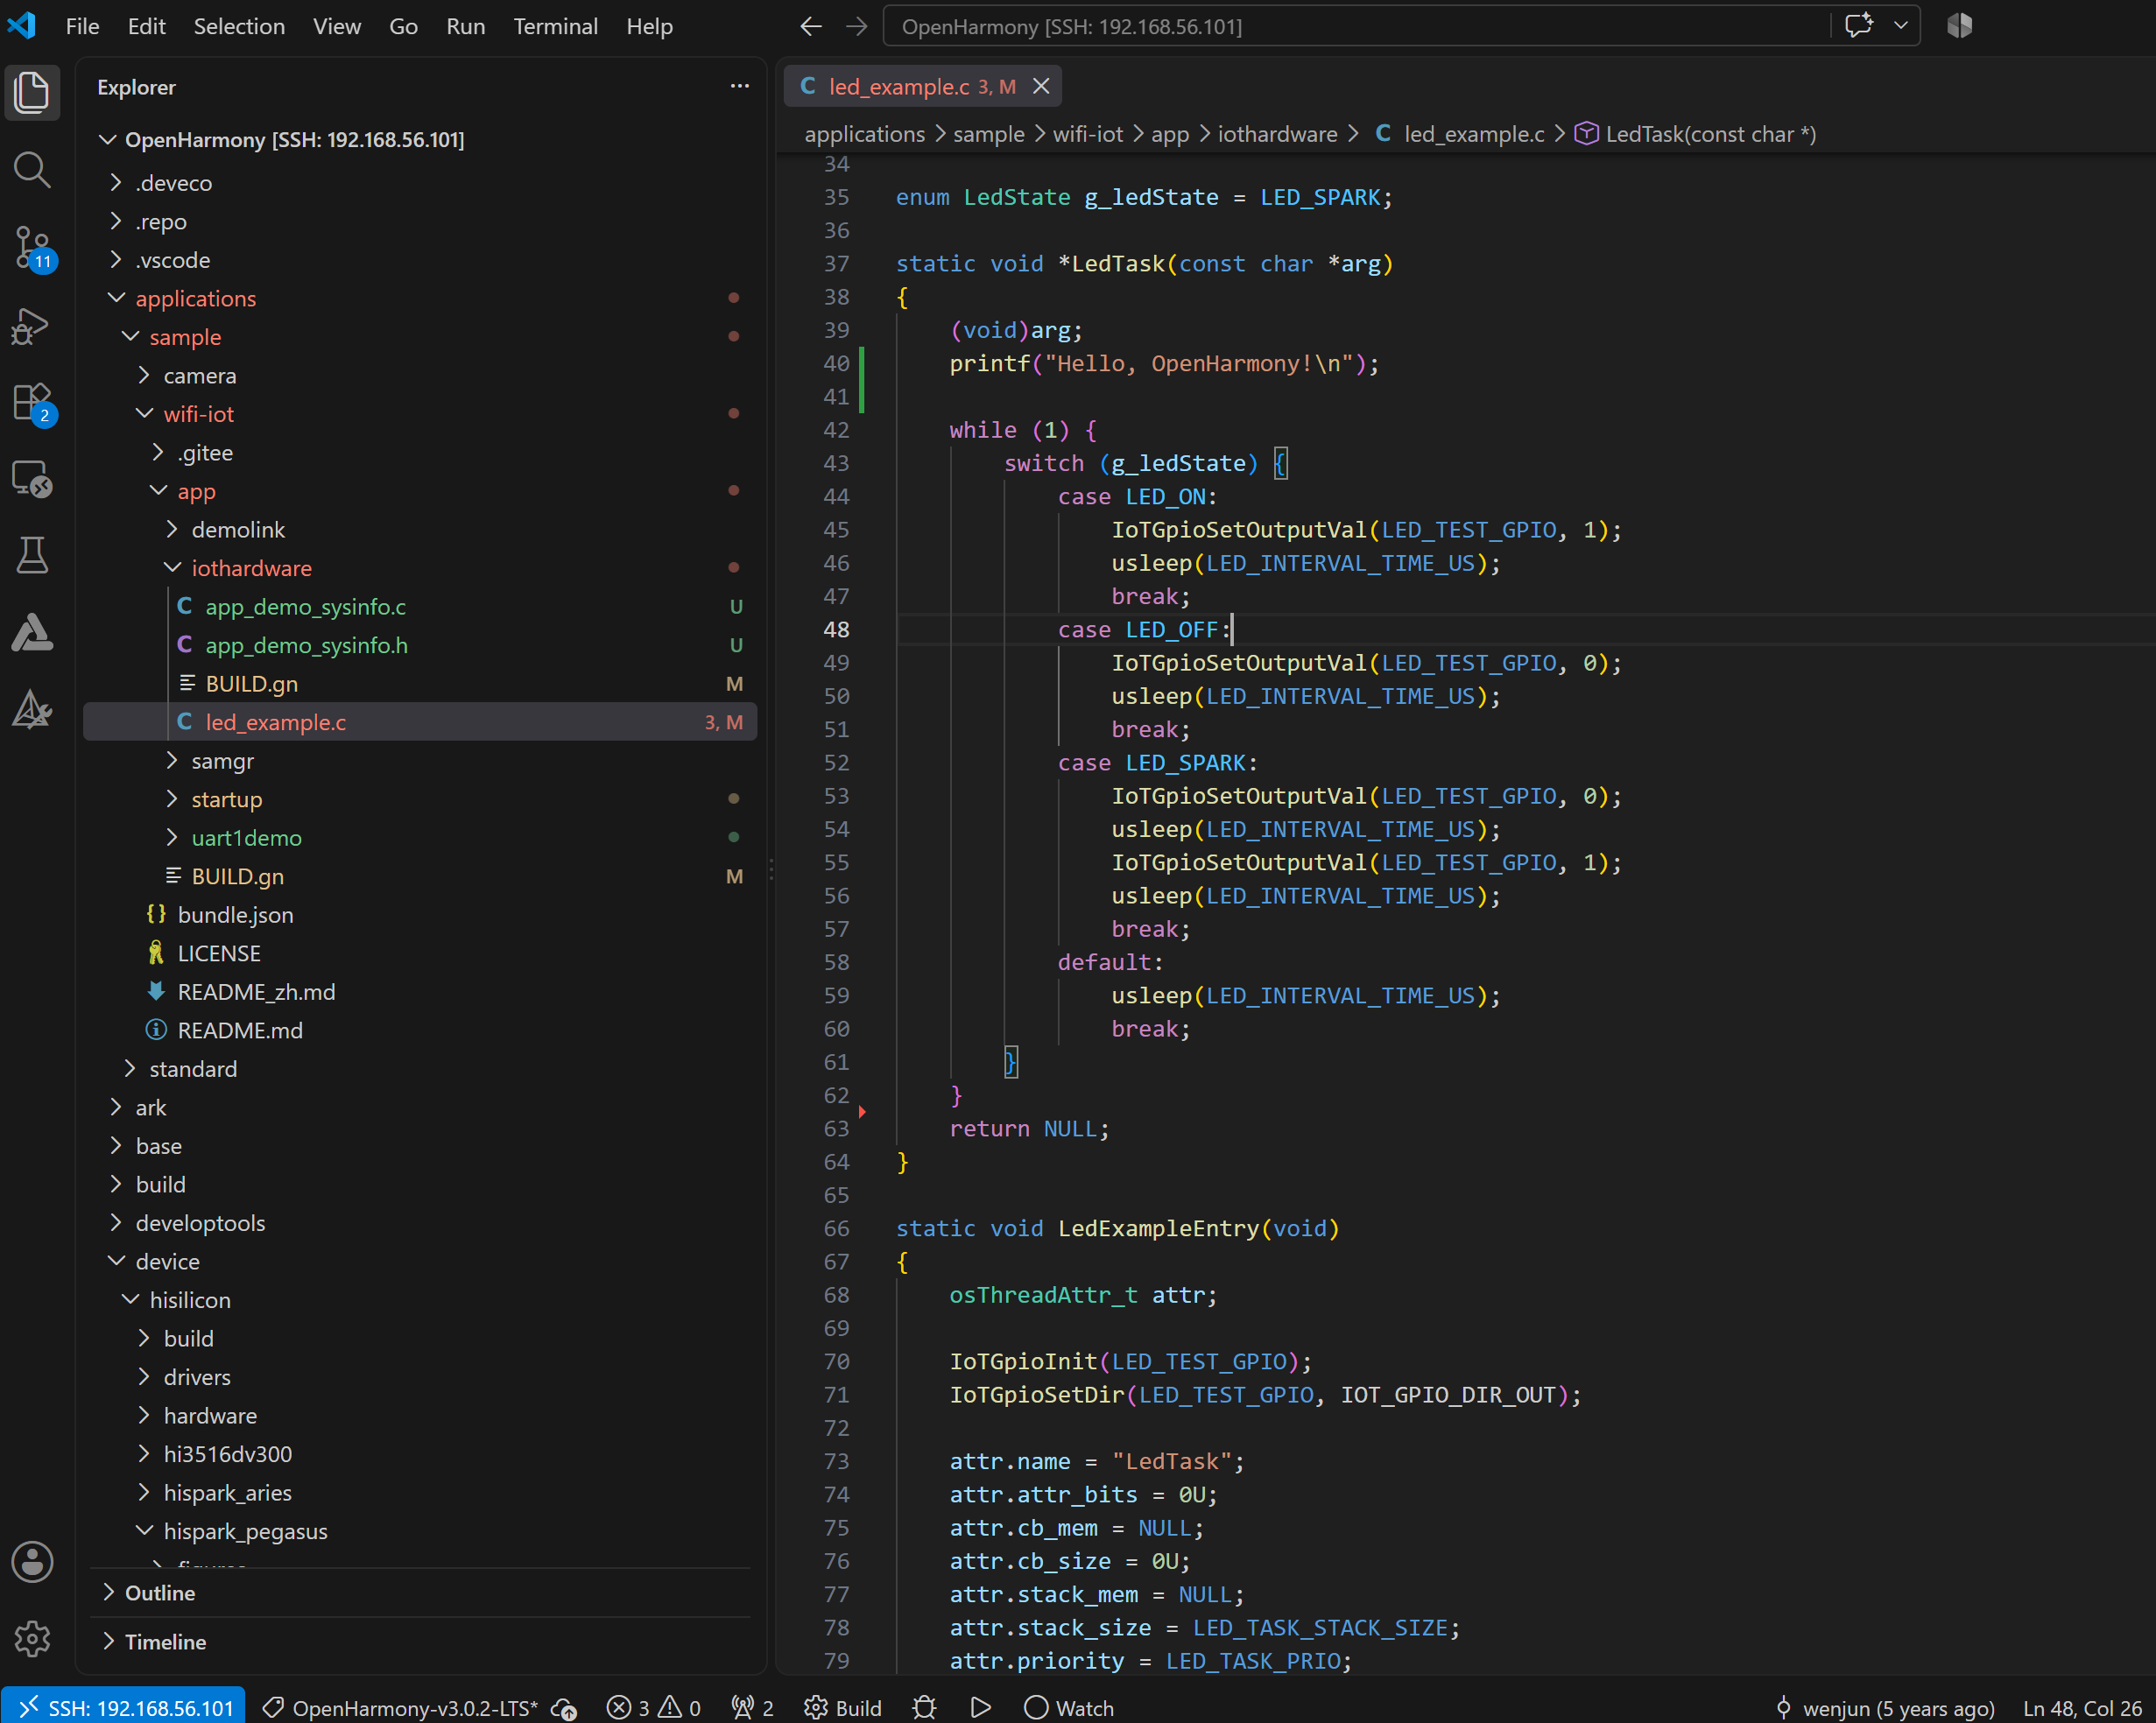This screenshot has height=1723, width=2156.
Task: Open app_demo_sysinfo.c file
Action: 420,606
